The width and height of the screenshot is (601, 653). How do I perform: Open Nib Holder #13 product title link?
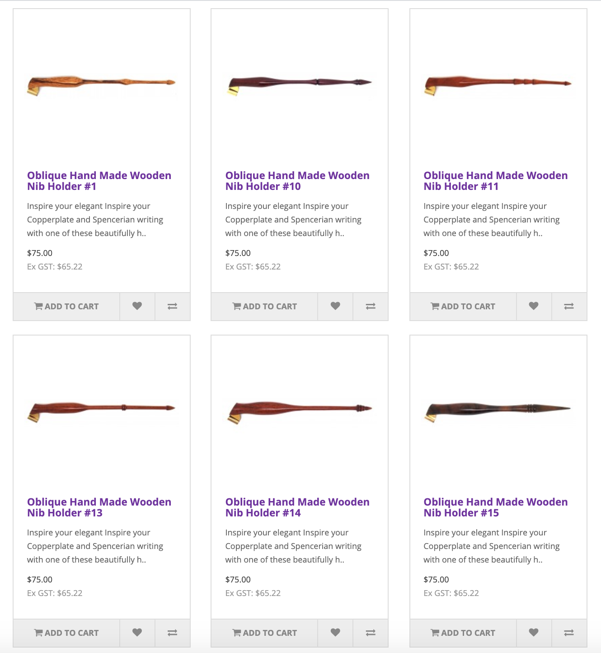99,507
